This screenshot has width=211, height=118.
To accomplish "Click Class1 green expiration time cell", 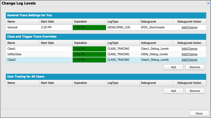I will 89,49.
